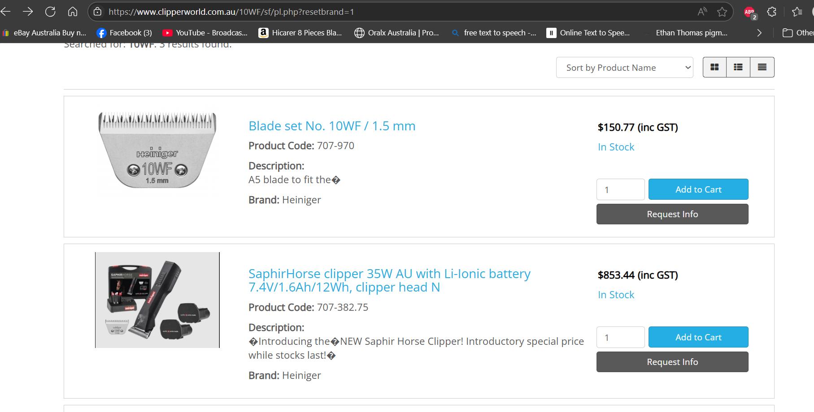Select Product Code 707-382.75 text
Screen dimensions: 814x412
[309, 307]
